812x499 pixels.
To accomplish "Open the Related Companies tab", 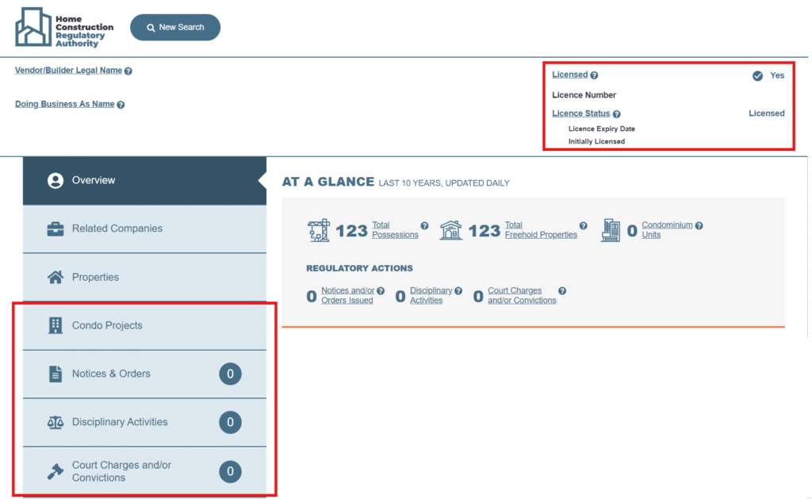I will [x=144, y=228].
